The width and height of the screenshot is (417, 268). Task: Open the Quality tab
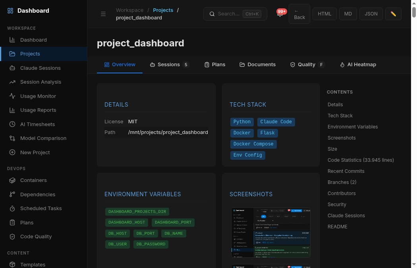307,65
